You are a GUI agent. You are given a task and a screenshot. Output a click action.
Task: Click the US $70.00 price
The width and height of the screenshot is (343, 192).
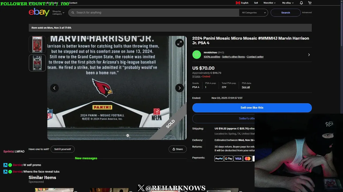(x=203, y=68)
